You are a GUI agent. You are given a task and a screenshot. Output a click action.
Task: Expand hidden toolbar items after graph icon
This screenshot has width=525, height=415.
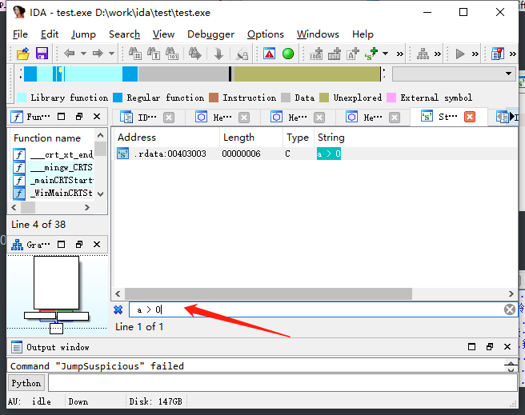pos(438,54)
